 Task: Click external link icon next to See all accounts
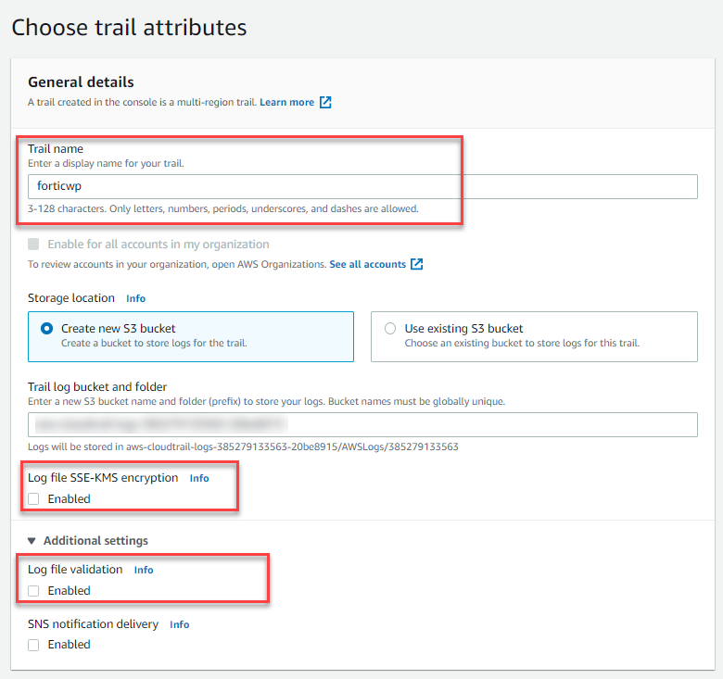(417, 264)
